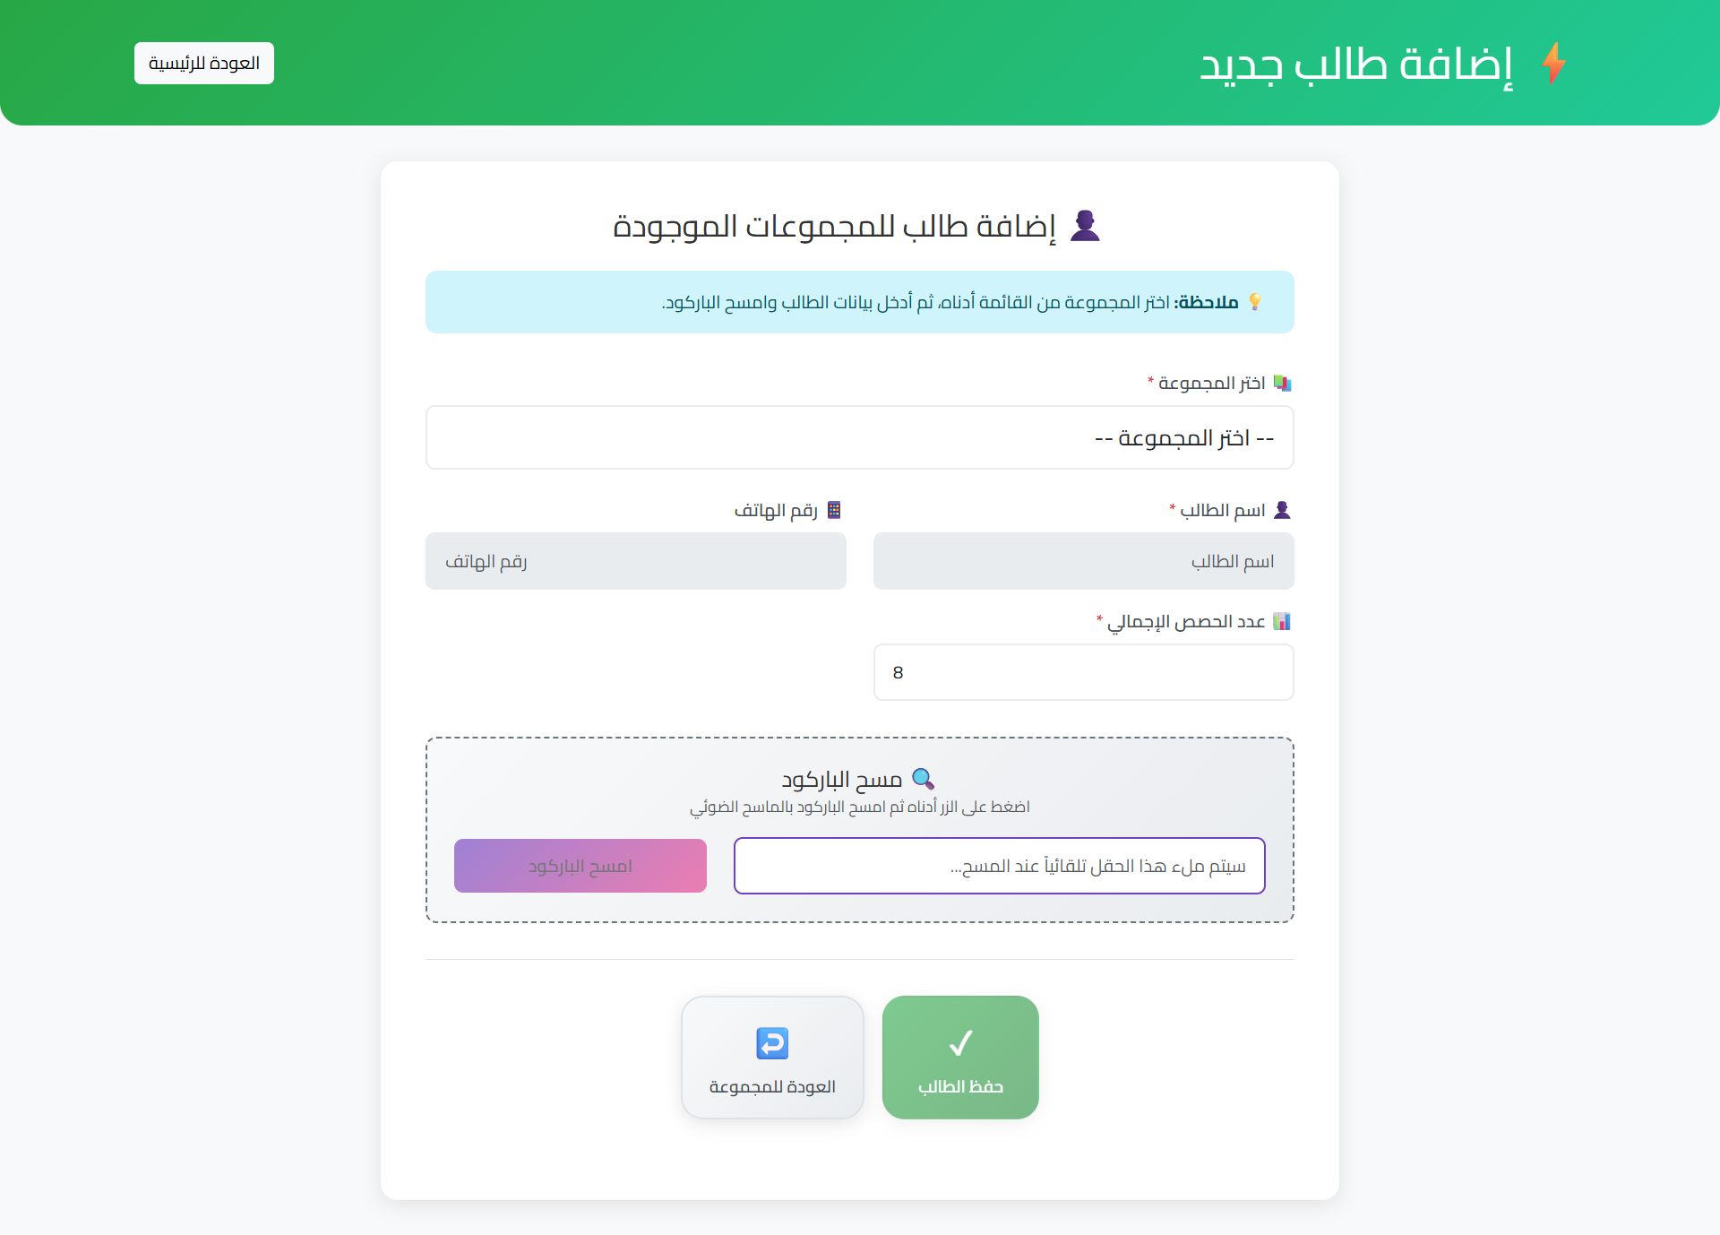1720x1235 pixels.
Task: Click the total sessions number field
Action: [x=1084, y=672]
